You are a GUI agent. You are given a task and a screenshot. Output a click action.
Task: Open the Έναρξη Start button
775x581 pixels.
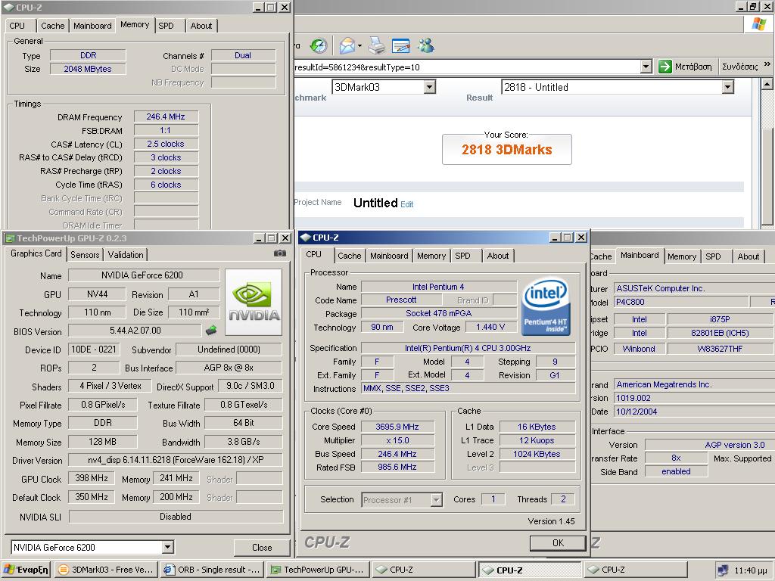[x=26, y=570]
